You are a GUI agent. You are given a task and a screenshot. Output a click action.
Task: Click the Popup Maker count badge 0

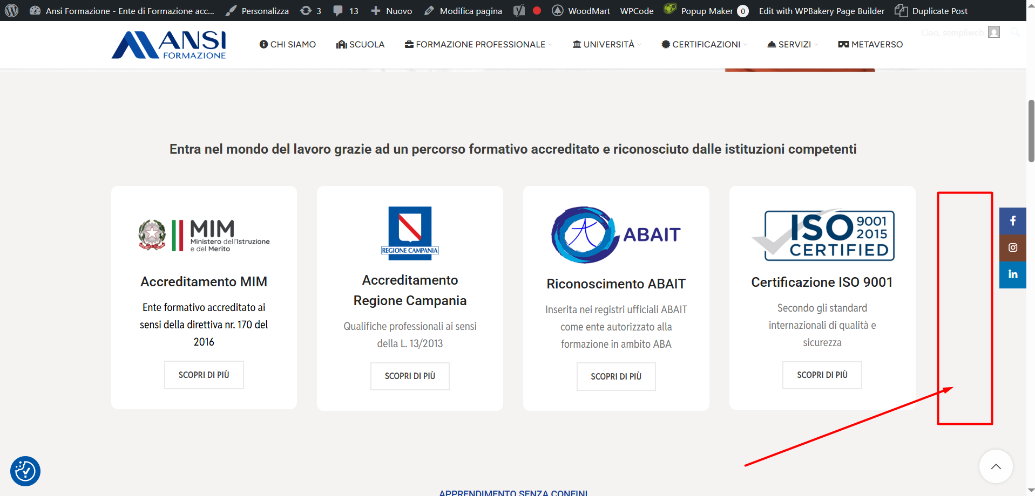[743, 11]
